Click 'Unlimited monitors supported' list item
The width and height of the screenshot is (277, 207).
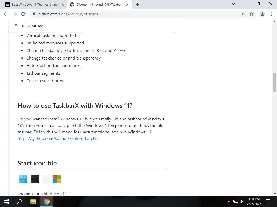click(x=55, y=43)
